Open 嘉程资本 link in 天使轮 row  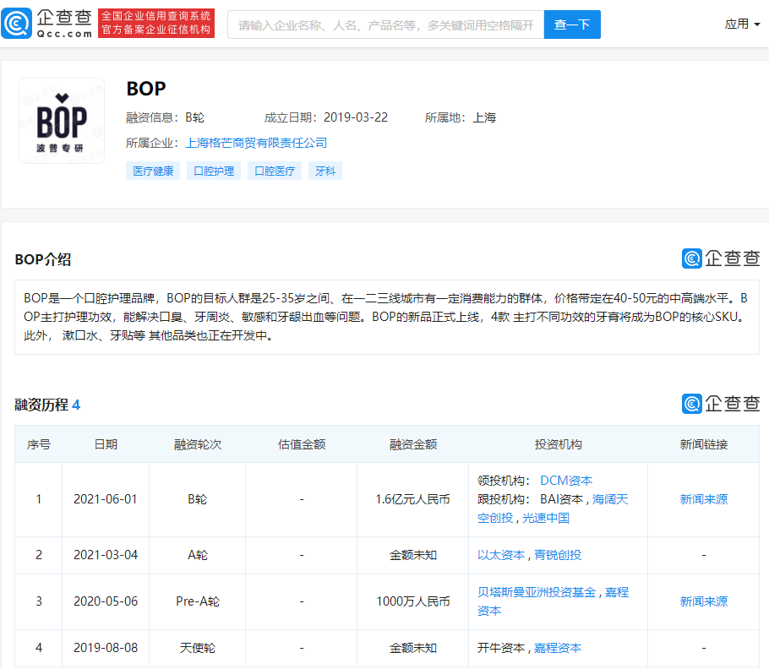coord(558,648)
